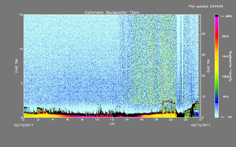Select the "8:" hour tick label
The height and width of the screenshot is (147, 236).
tap(83, 120)
